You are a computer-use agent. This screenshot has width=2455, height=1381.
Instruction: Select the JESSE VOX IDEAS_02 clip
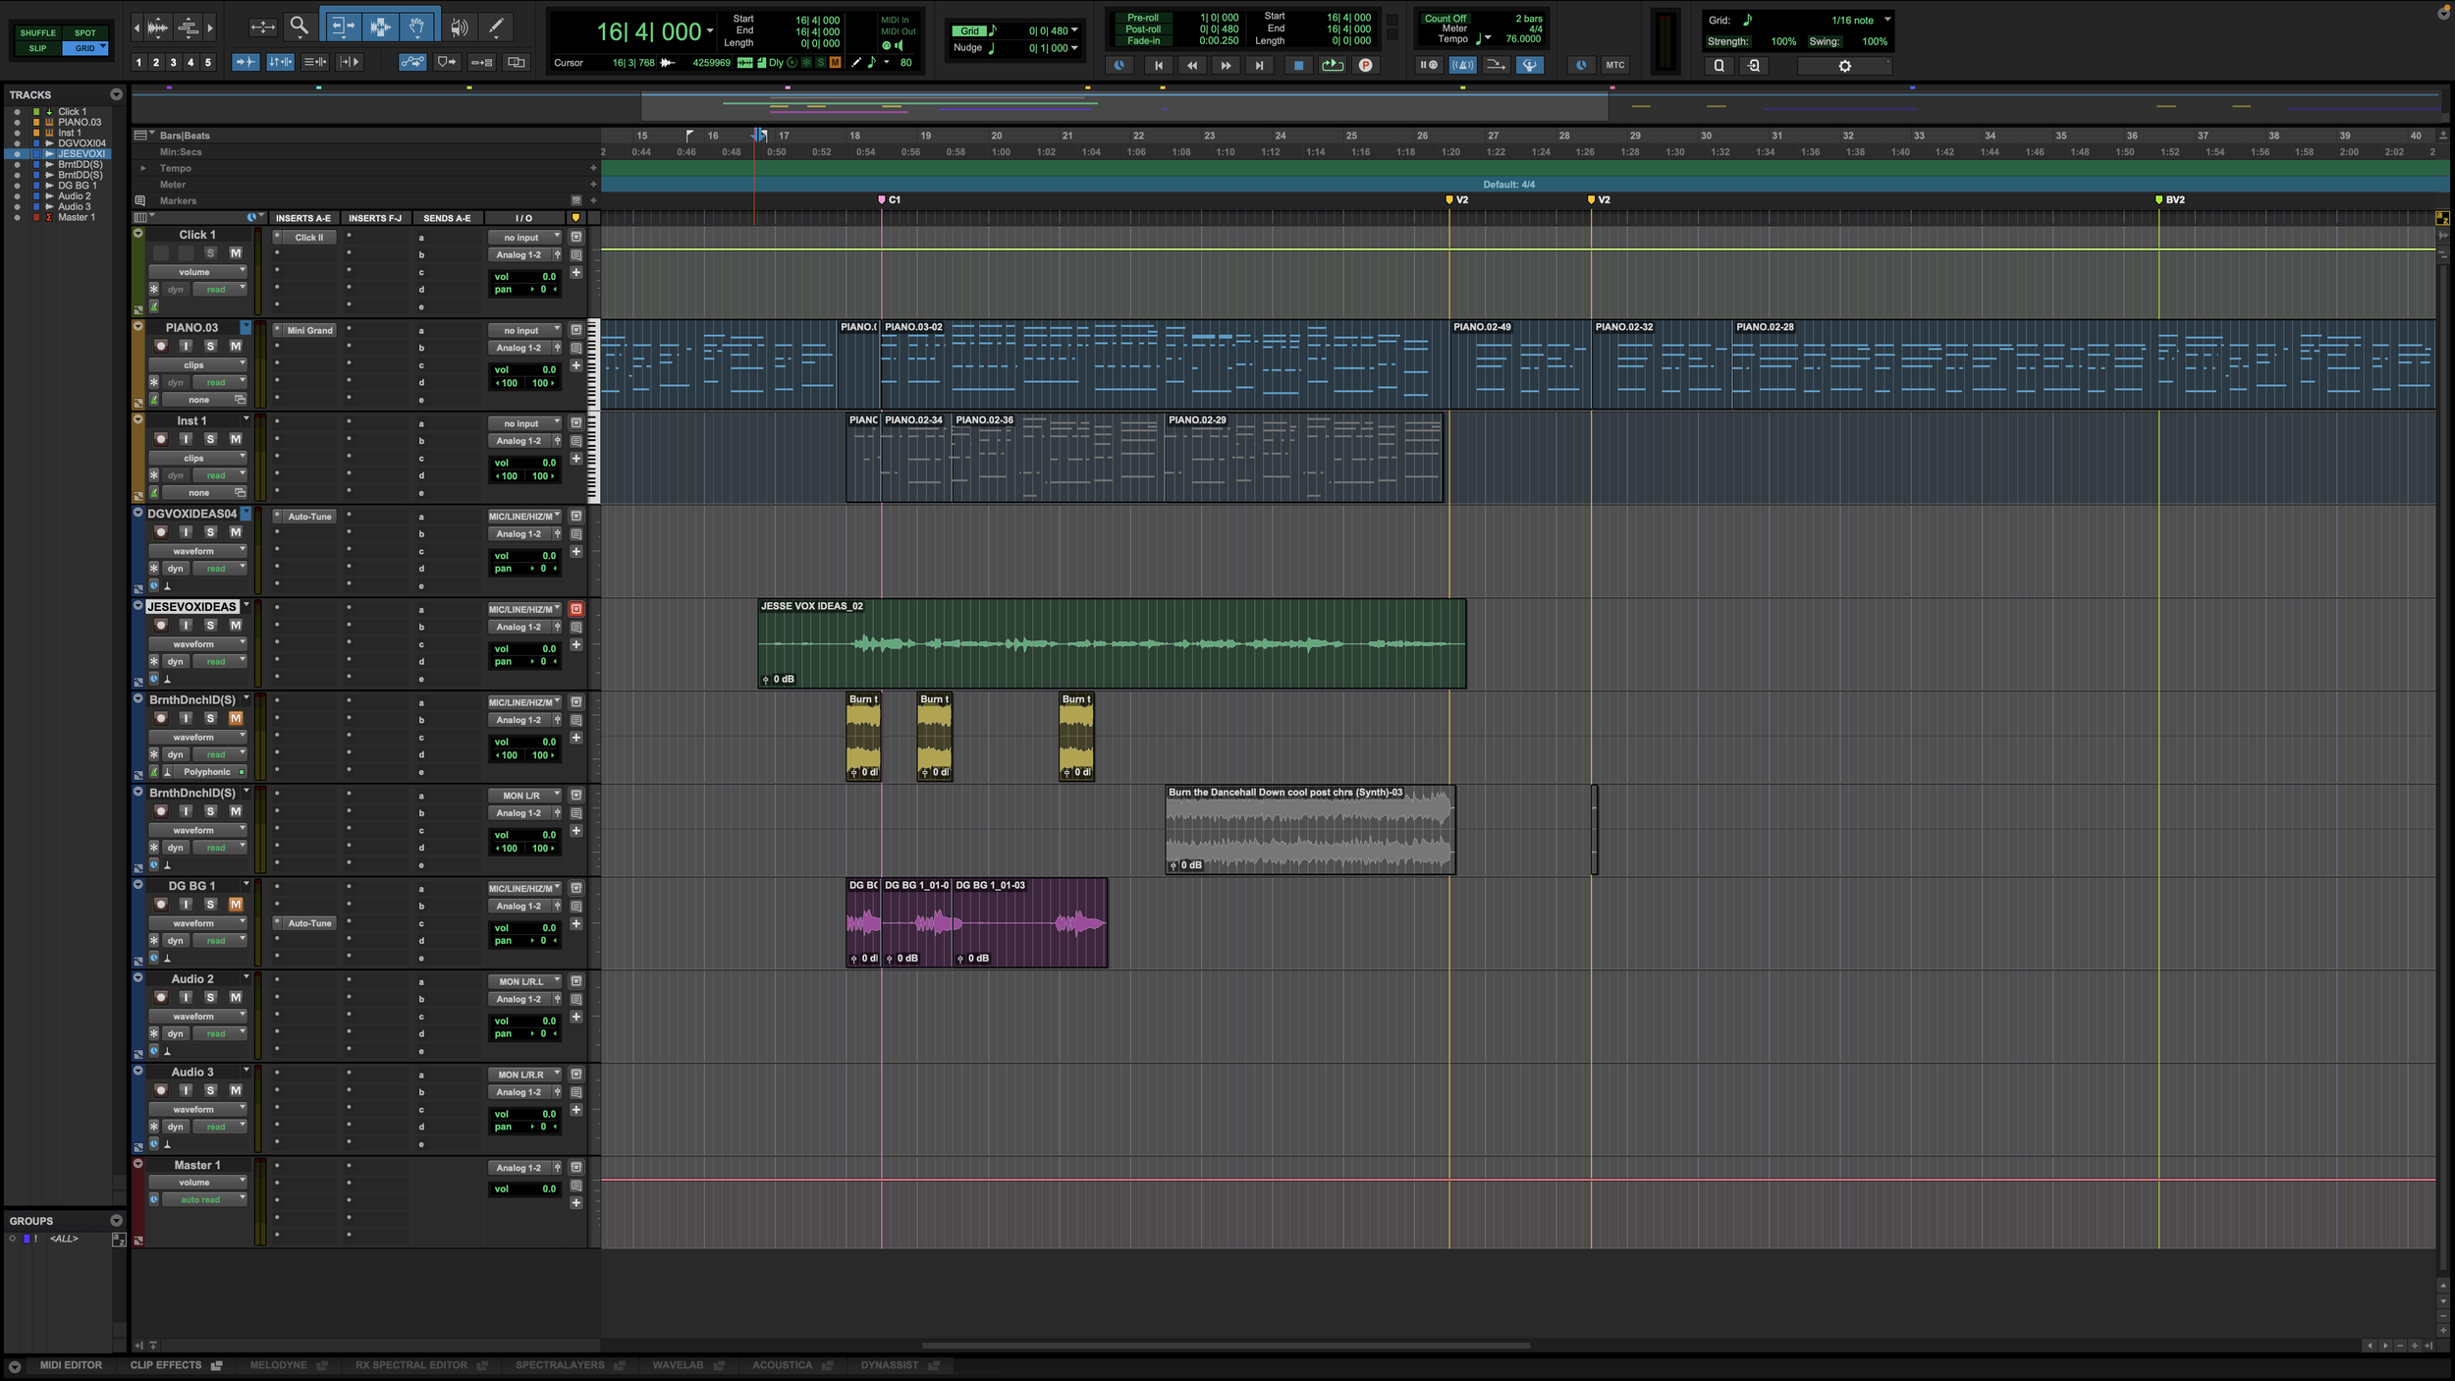click(x=1112, y=643)
